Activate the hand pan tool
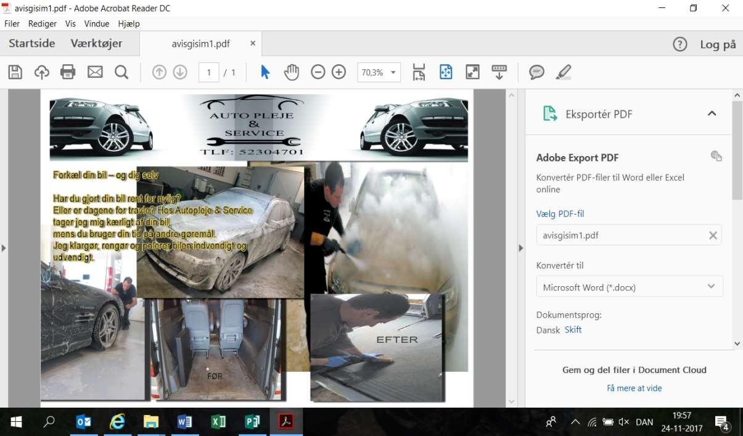 coord(291,72)
